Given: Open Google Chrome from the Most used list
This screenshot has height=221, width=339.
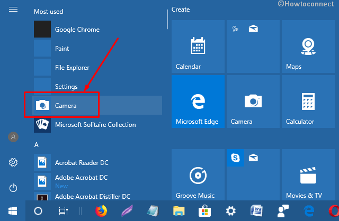Looking at the screenshot, I should (x=77, y=30).
